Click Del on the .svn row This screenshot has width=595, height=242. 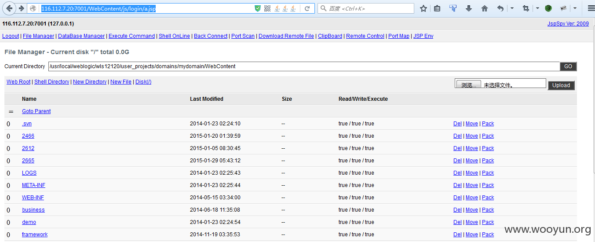[x=457, y=124]
